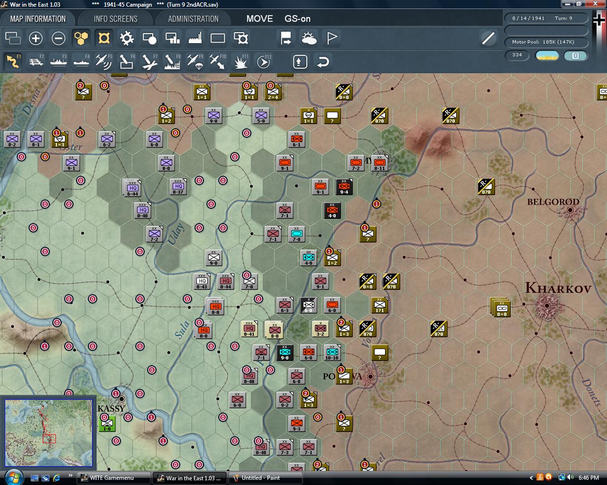Open the INFO SCREENS tab
Viewport: 607px width, 485px height.
(116, 19)
